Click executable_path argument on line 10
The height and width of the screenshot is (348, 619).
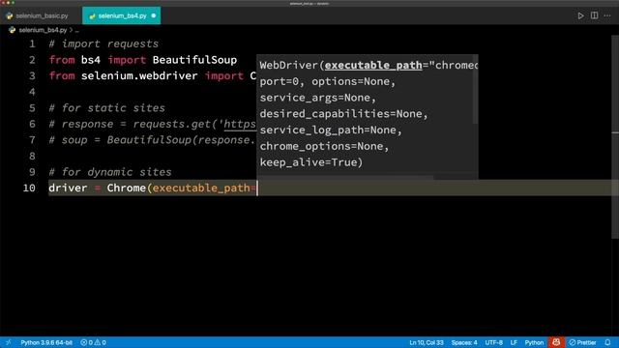[x=201, y=188]
